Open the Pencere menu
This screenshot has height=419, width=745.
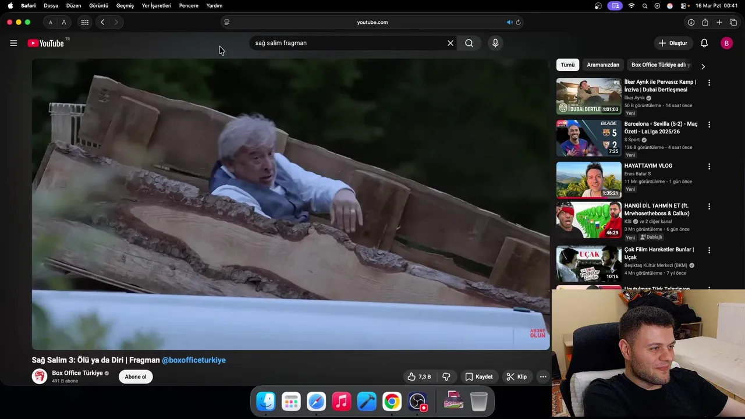click(x=189, y=6)
